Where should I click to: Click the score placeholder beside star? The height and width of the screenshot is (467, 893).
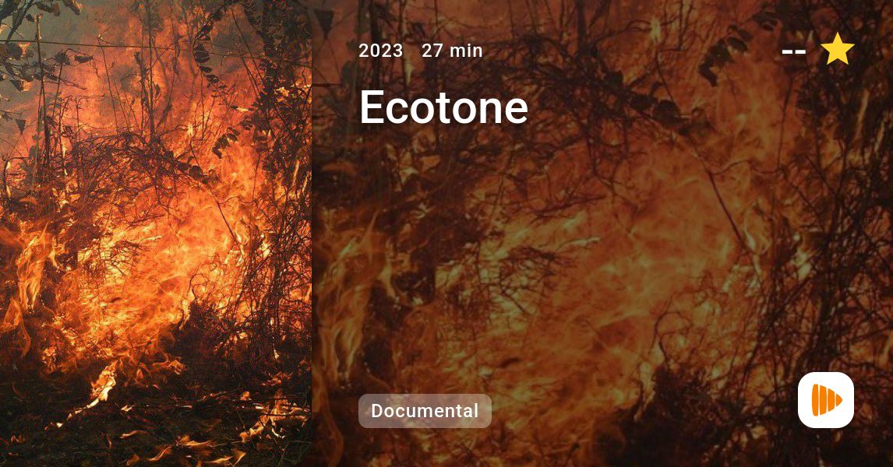tap(794, 52)
